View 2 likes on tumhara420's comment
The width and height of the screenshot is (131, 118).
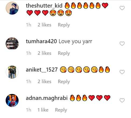pos(44,53)
